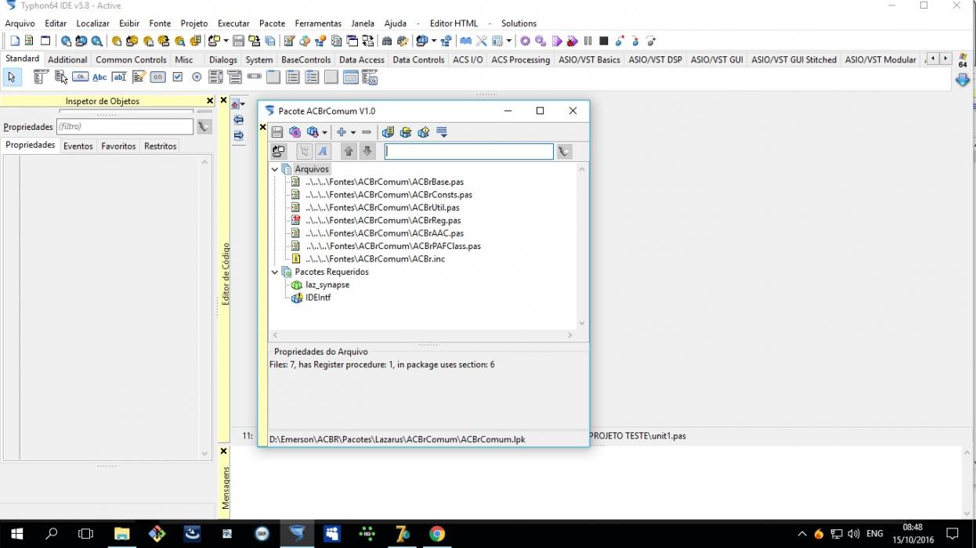Select ACBrReg.pas file in tree
Screen dimensions: 976x548
point(383,221)
